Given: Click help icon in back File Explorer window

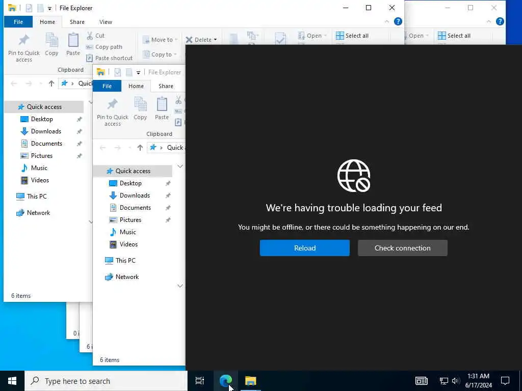Looking at the screenshot, I should click(398, 21).
